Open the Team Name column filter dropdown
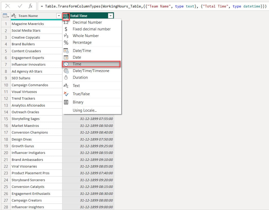The height and width of the screenshot is (210, 269). (59, 16)
